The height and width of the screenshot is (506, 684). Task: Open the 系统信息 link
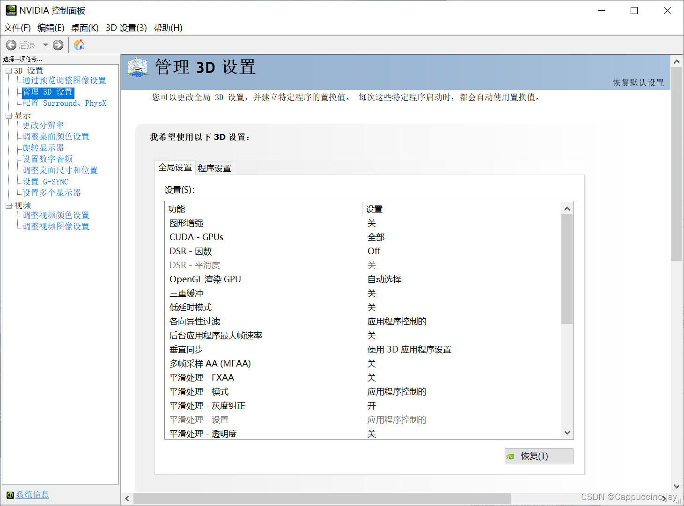32,495
